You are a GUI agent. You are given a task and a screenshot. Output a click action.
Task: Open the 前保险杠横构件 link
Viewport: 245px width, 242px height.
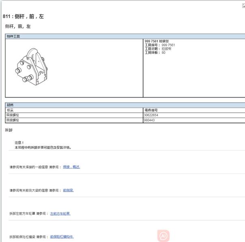pyautogui.click(x=62, y=237)
